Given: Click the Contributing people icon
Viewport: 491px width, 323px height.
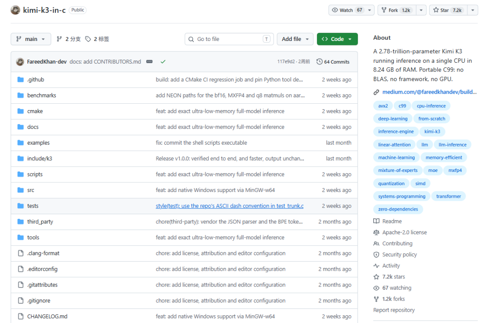Looking at the screenshot, I should (376, 243).
